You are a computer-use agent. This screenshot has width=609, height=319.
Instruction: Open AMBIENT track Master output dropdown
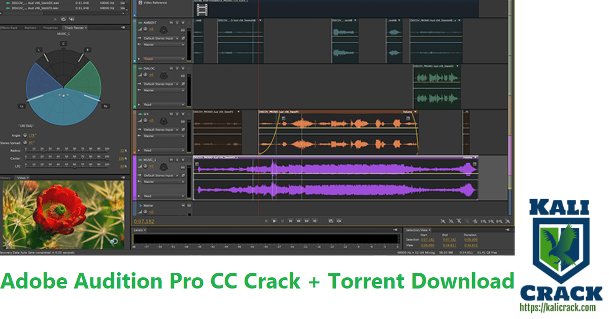pyautogui.click(x=163, y=45)
